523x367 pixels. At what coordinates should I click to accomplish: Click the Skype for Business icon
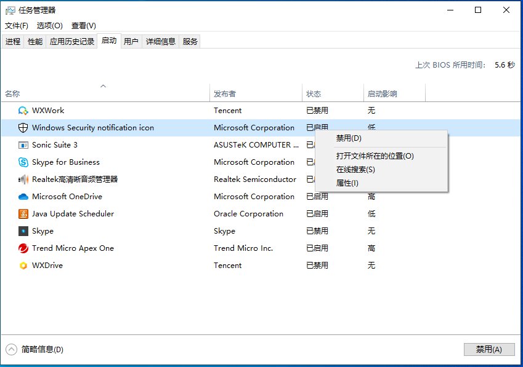pos(23,162)
